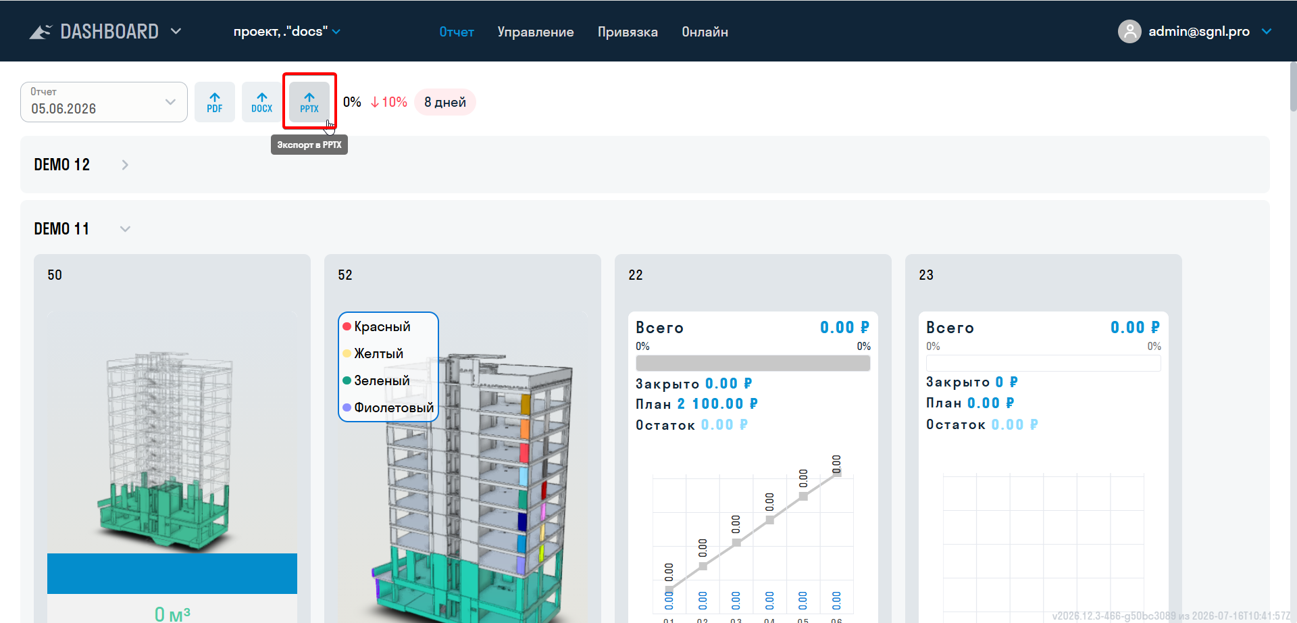The height and width of the screenshot is (623, 1297).
Task: Go to the Онлайн tab
Action: tap(705, 32)
